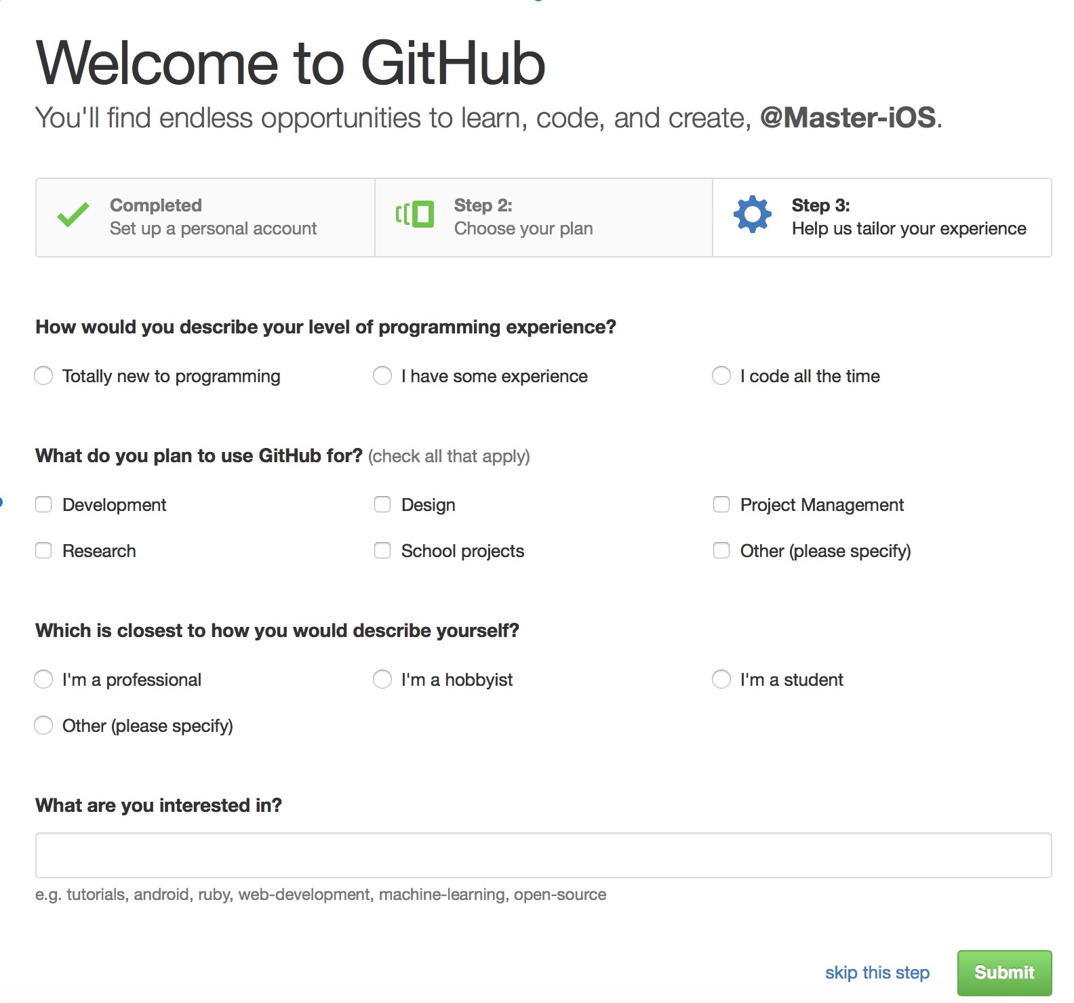This screenshot has width=1074, height=1003.
Task: Enable the Research checkbox
Action: [43, 550]
